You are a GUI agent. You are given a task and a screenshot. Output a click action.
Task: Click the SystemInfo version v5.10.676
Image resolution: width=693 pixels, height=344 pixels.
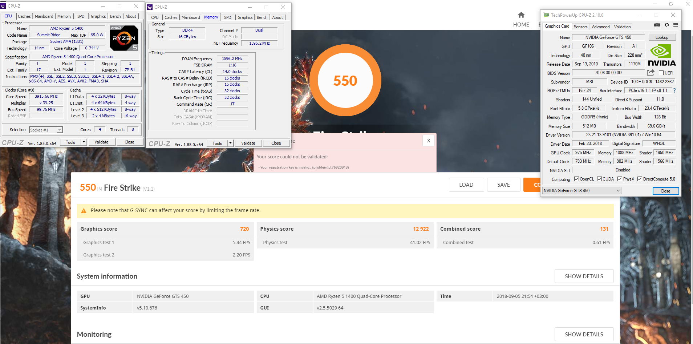coord(147,308)
